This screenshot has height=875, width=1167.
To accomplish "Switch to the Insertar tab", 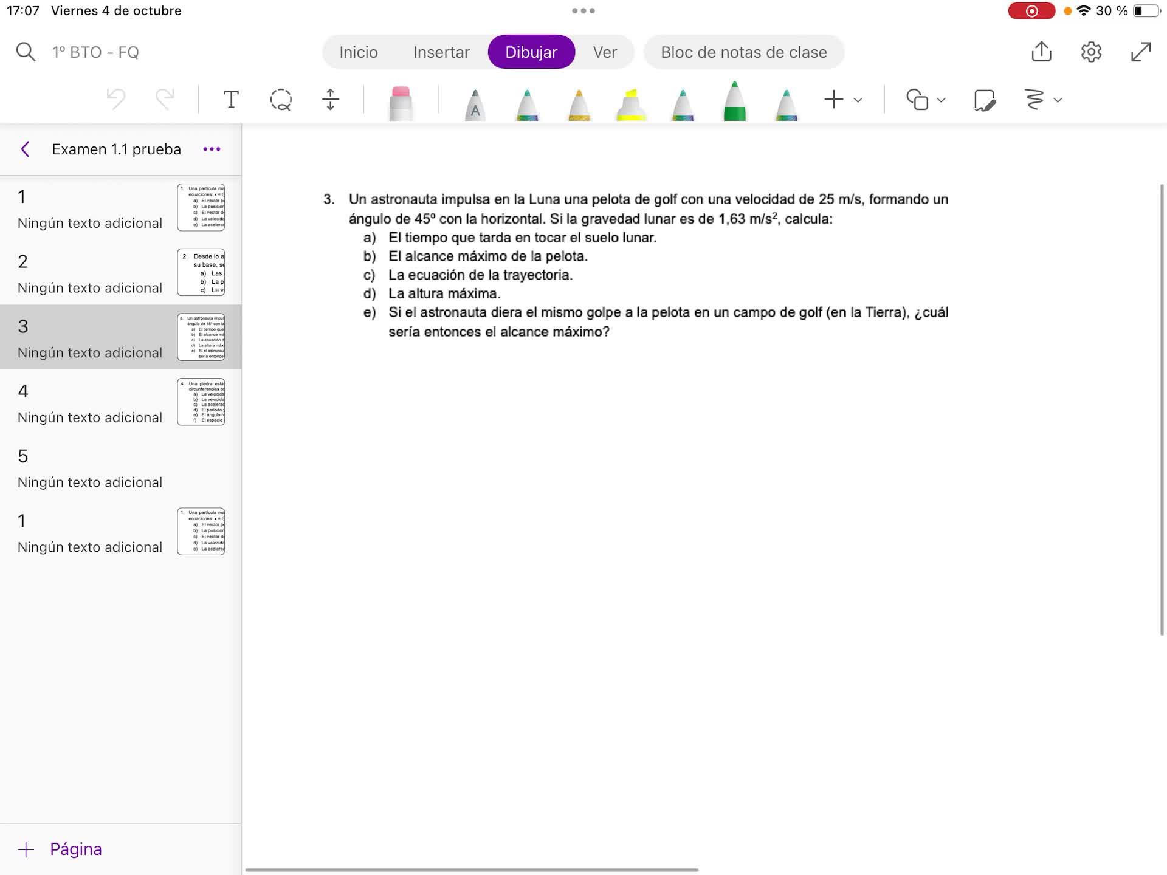I will point(441,52).
